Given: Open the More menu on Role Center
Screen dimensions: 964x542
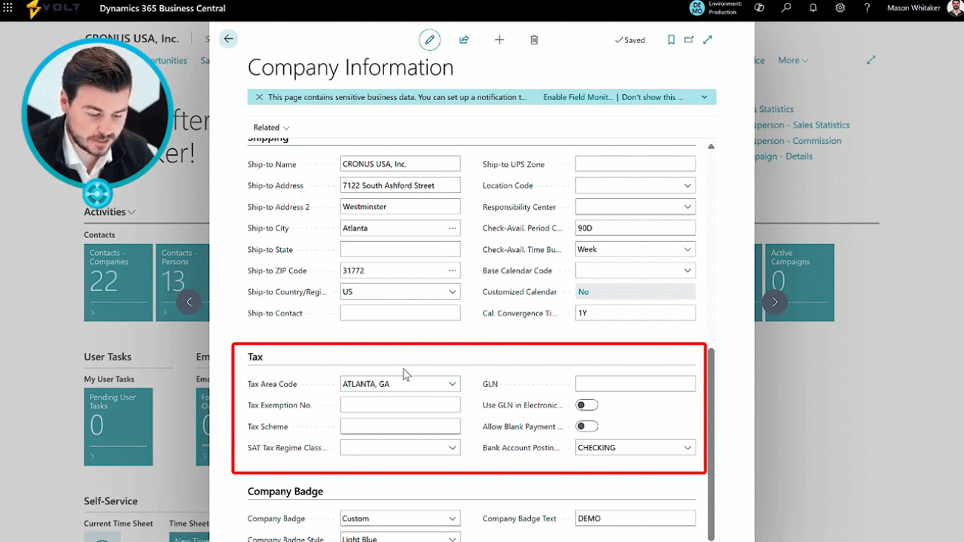Looking at the screenshot, I should tap(793, 60).
